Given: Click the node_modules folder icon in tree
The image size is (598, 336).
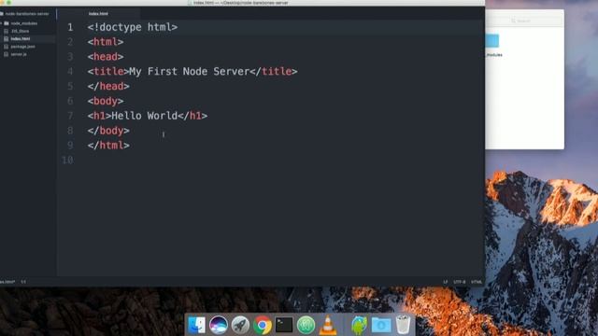Looking at the screenshot, I should pyautogui.click(x=7, y=23).
